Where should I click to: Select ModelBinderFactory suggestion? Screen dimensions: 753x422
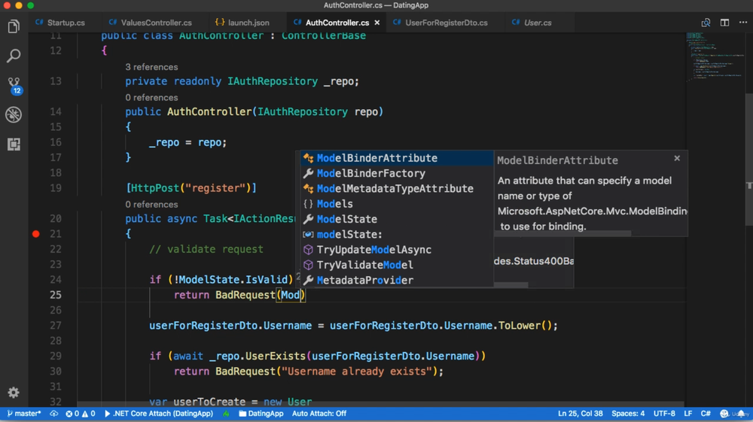point(397,174)
